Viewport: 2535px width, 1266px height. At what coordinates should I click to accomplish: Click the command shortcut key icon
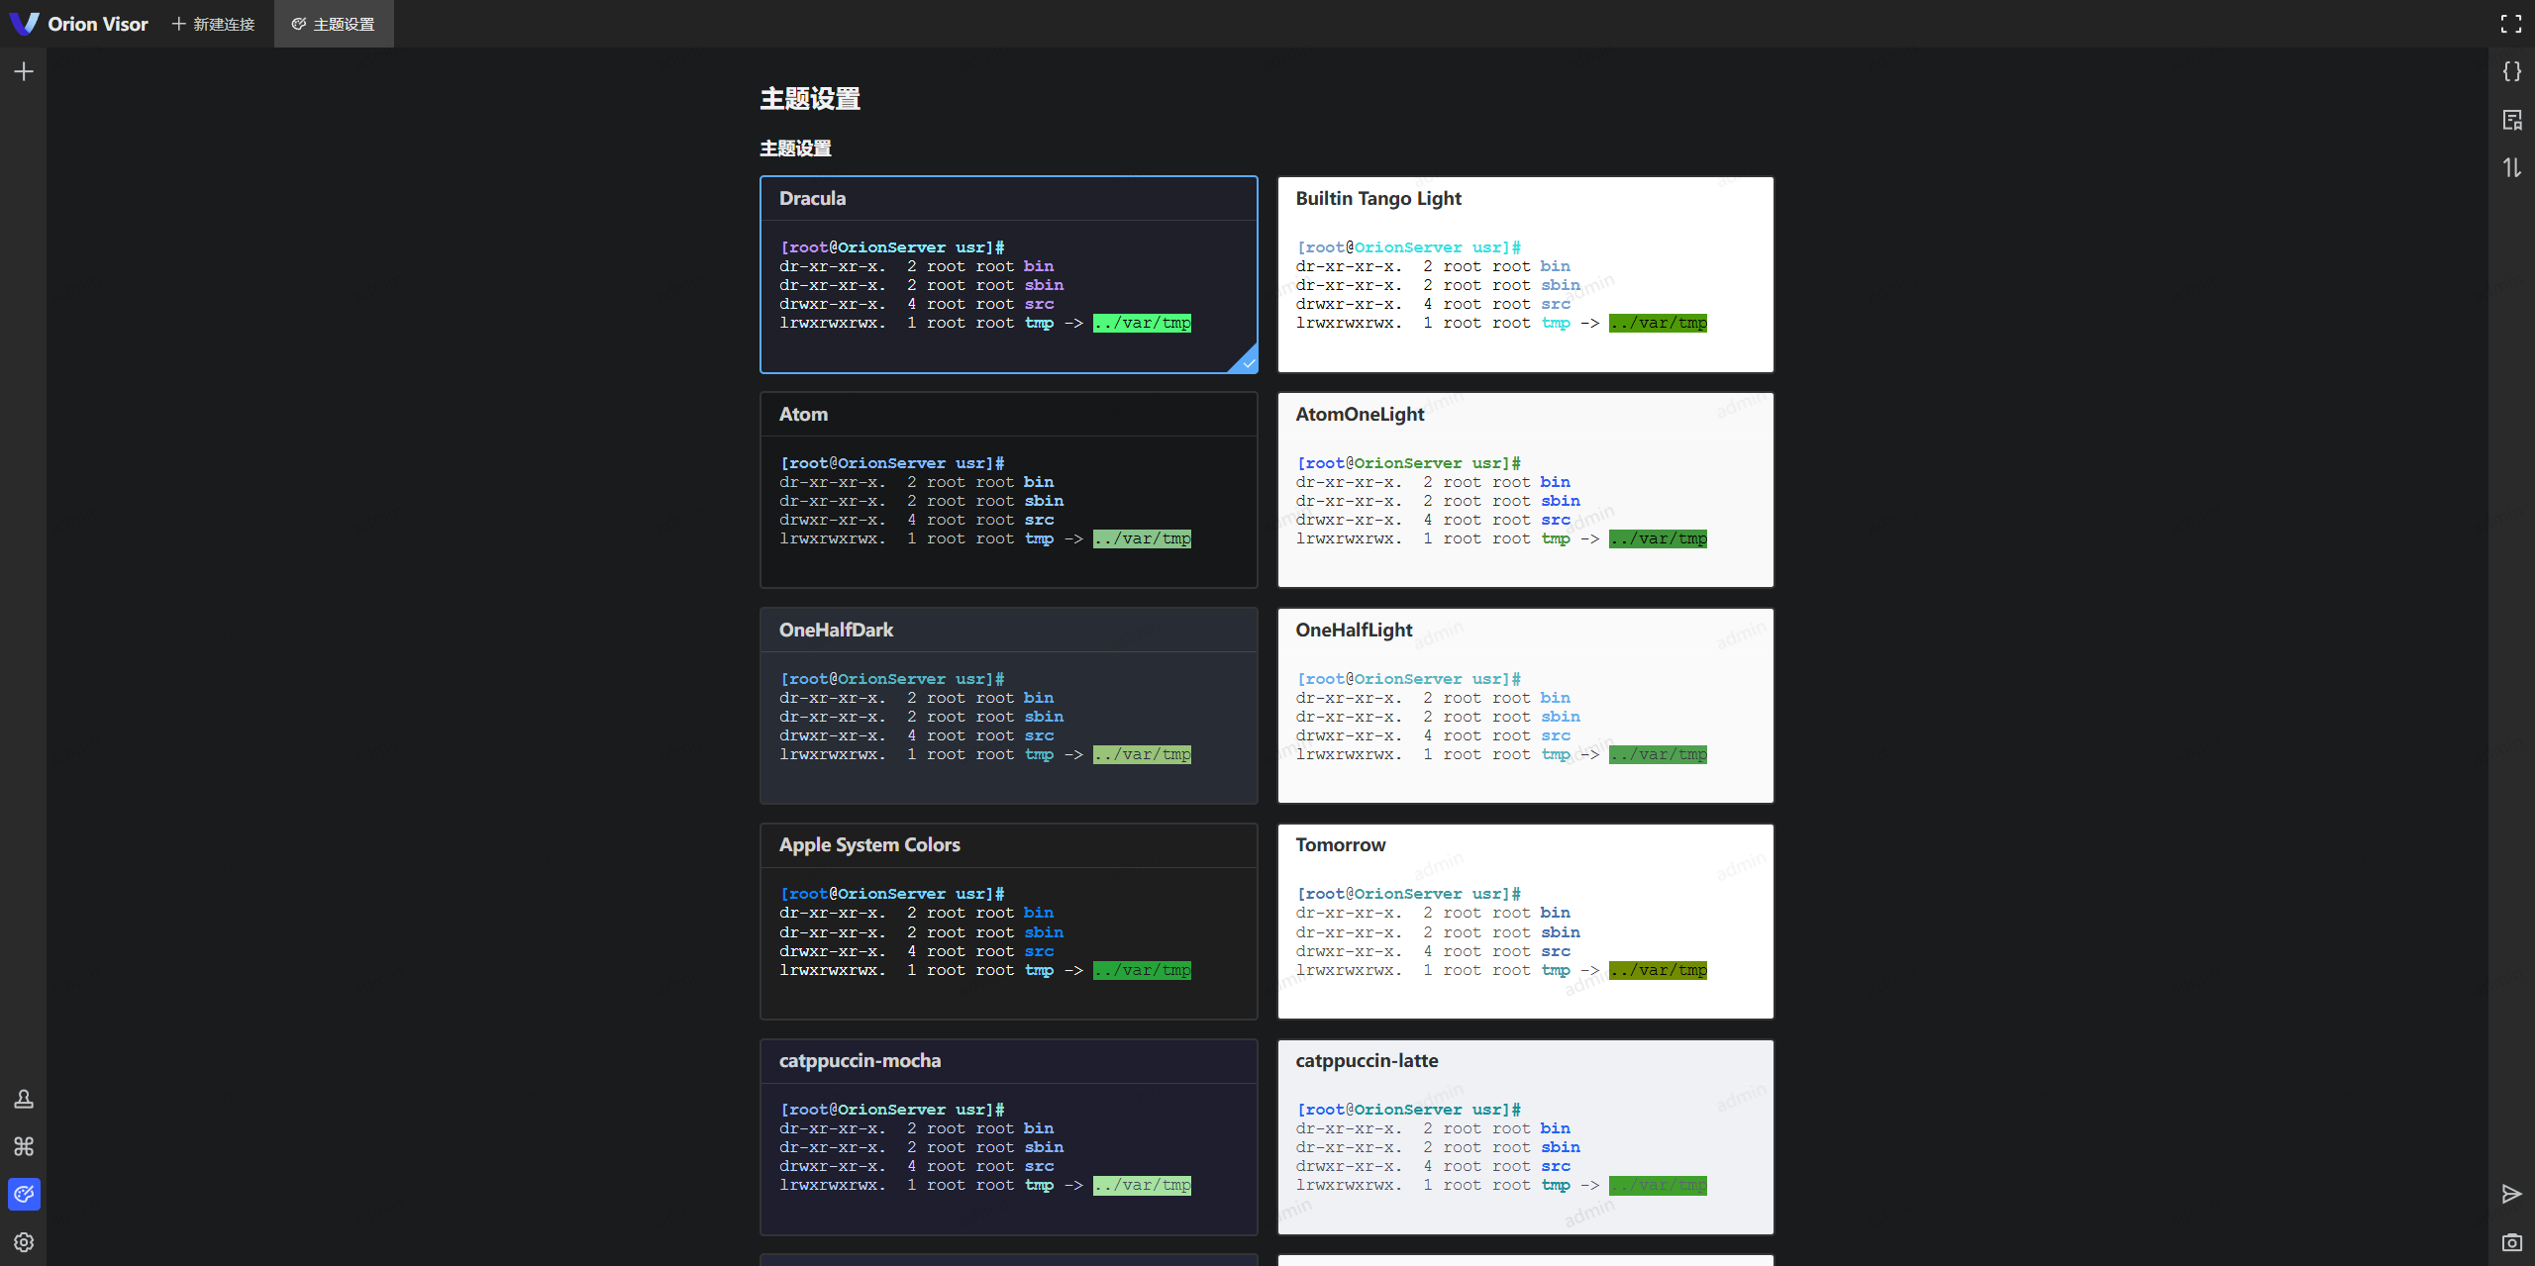(24, 1146)
